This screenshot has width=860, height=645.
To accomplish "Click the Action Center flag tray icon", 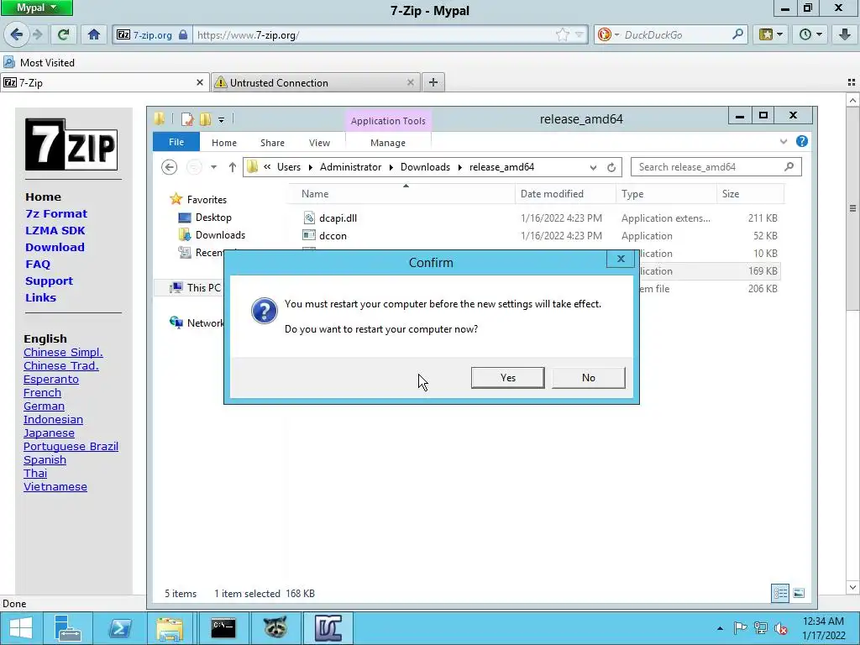I will pyautogui.click(x=740, y=628).
